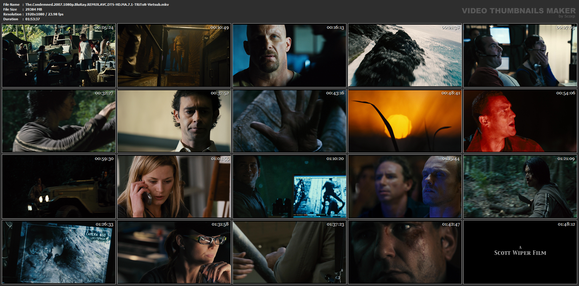Click the thumbnail at 00:32:27
The width and height of the screenshot is (579, 286).
tap(59, 121)
